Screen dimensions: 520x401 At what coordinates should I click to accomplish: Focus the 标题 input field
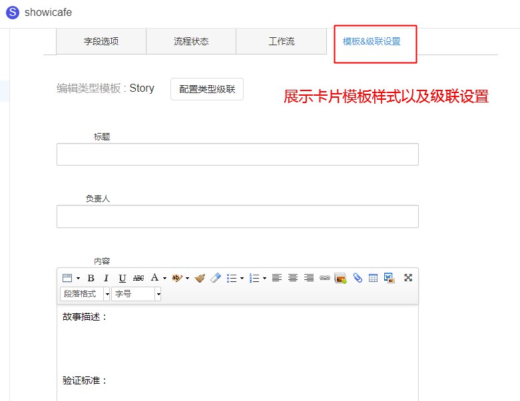[x=238, y=154]
